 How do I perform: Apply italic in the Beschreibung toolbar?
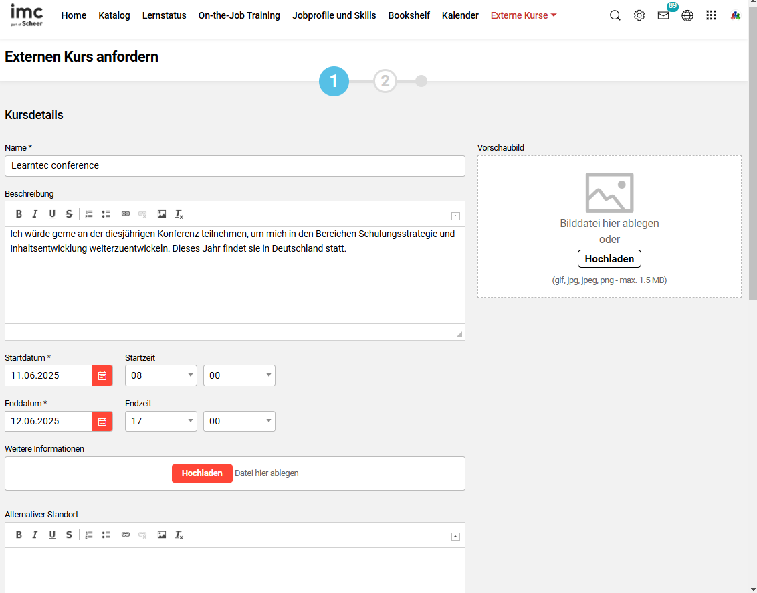[x=35, y=214]
